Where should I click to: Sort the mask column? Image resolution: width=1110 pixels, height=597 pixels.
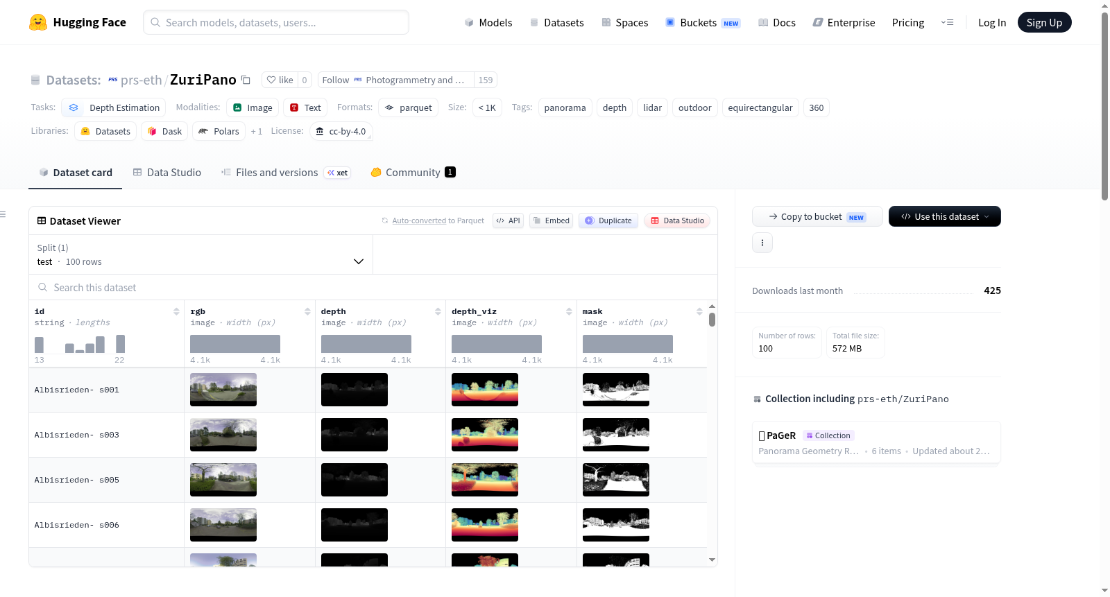(699, 312)
